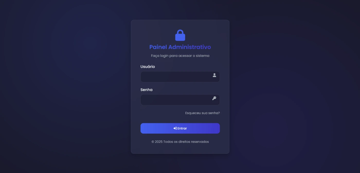Click the sign-in arrow icon beside Entrar
360x173 pixels.
tap(175, 128)
